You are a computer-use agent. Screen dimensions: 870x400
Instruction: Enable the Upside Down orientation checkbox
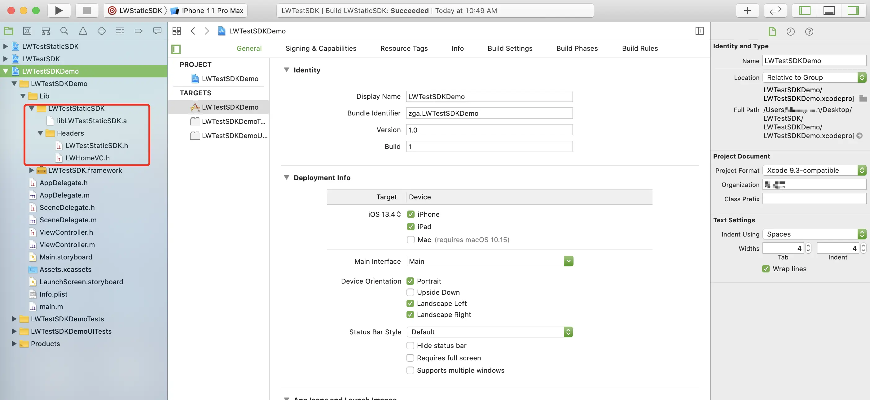pyautogui.click(x=410, y=292)
